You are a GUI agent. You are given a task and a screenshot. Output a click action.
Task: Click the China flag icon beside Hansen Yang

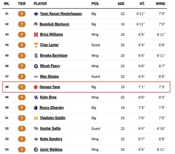pyautogui.click(x=36, y=87)
